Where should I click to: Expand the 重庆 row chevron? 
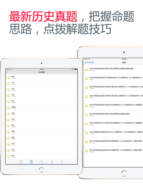pos(75,126)
